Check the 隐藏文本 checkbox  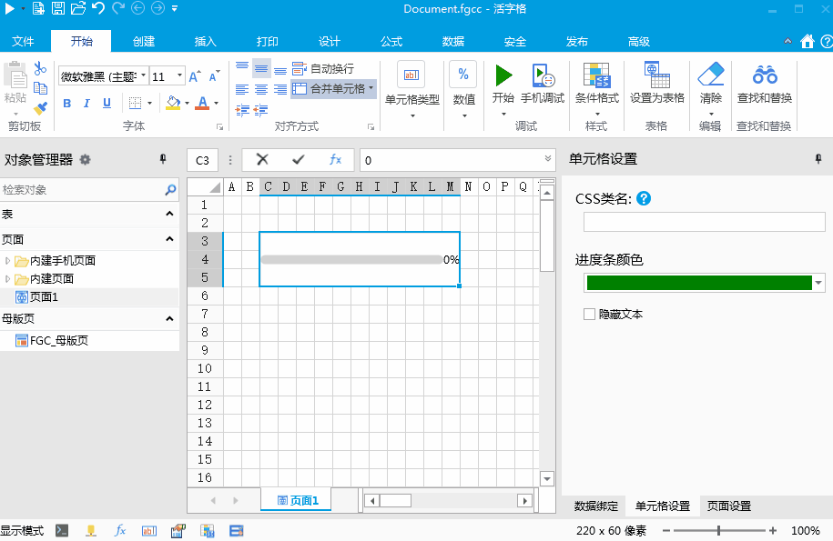(589, 315)
